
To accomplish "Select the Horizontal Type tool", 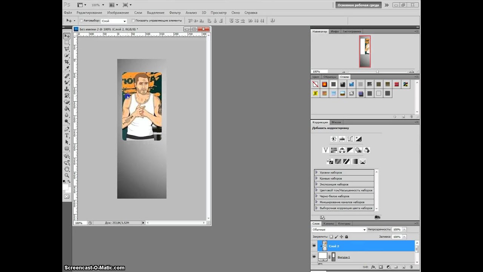I will (x=67, y=135).
